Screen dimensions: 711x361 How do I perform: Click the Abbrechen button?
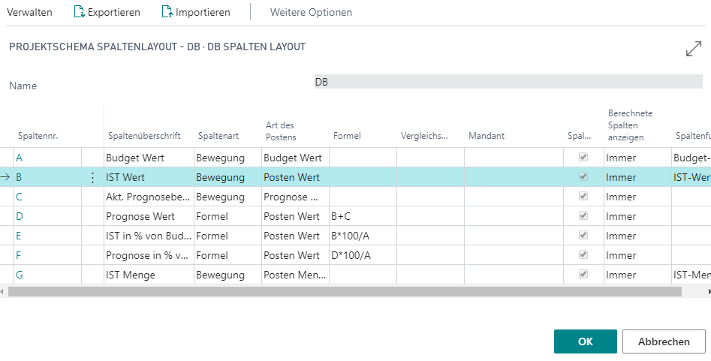click(x=664, y=341)
